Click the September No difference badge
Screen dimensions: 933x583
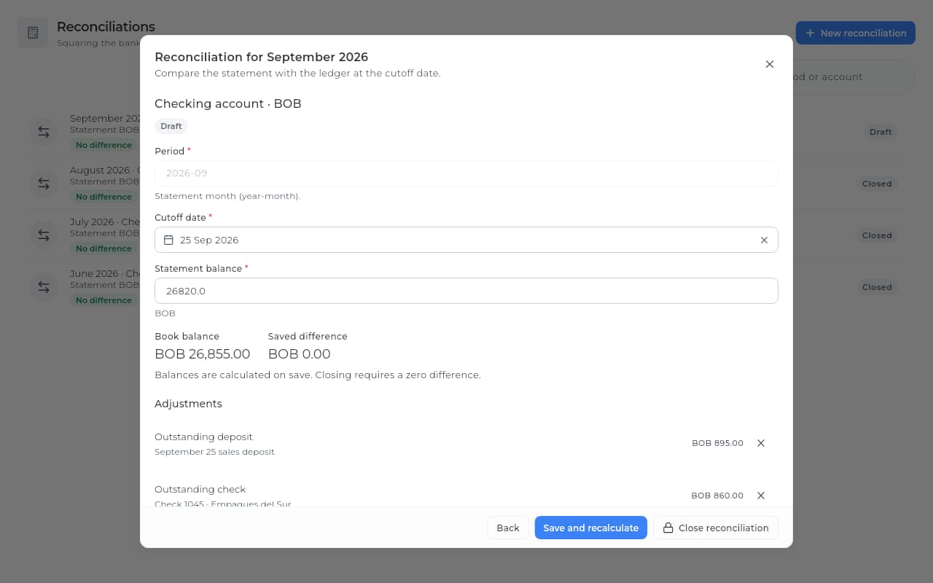(x=104, y=145)
